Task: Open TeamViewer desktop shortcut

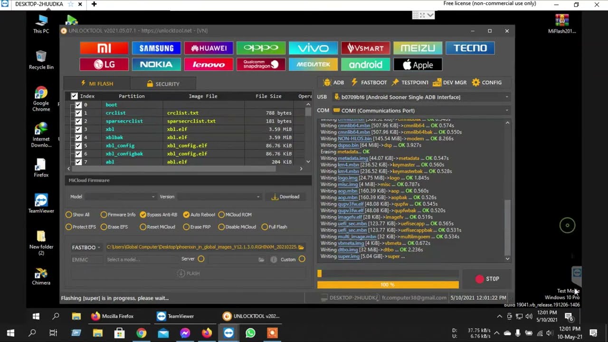Action: (x=41, y=203)
